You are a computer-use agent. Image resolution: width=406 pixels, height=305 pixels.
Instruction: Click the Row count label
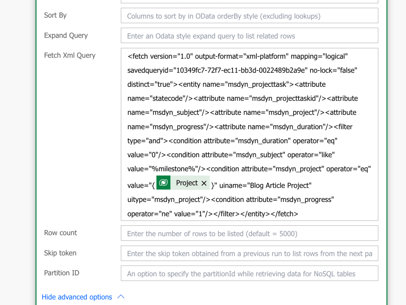pyautogui.click(x=60, y=233)
